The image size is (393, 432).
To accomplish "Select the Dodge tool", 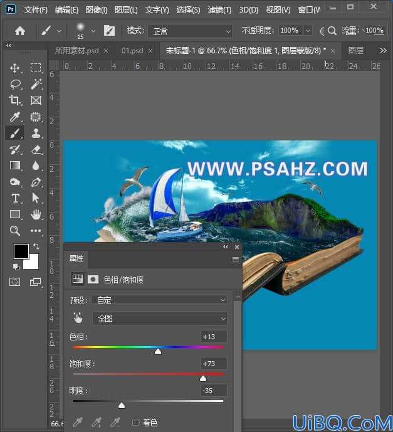I will (x=14, y=182).
